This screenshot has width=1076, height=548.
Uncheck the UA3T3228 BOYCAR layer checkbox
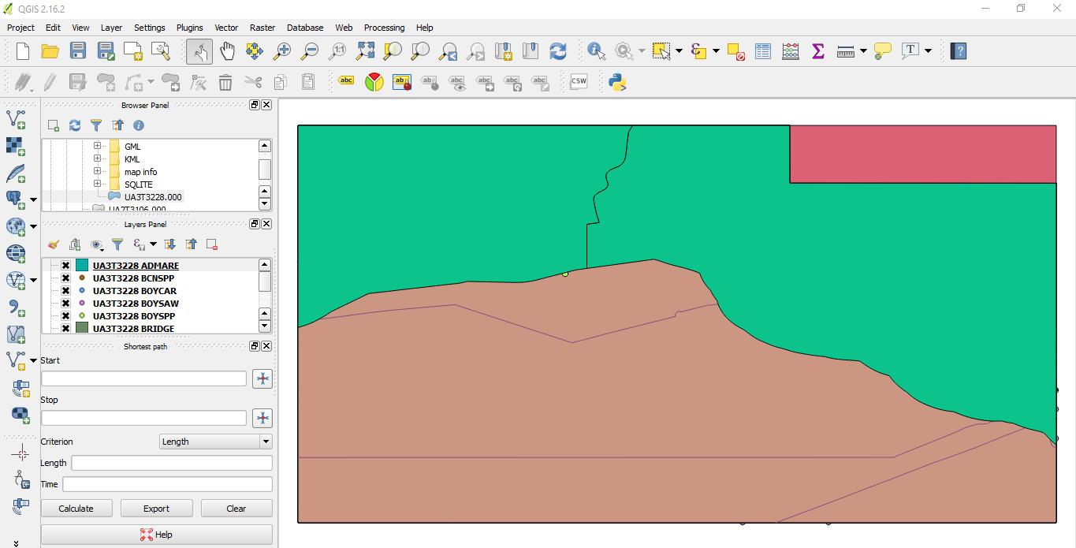click(66, 291)
